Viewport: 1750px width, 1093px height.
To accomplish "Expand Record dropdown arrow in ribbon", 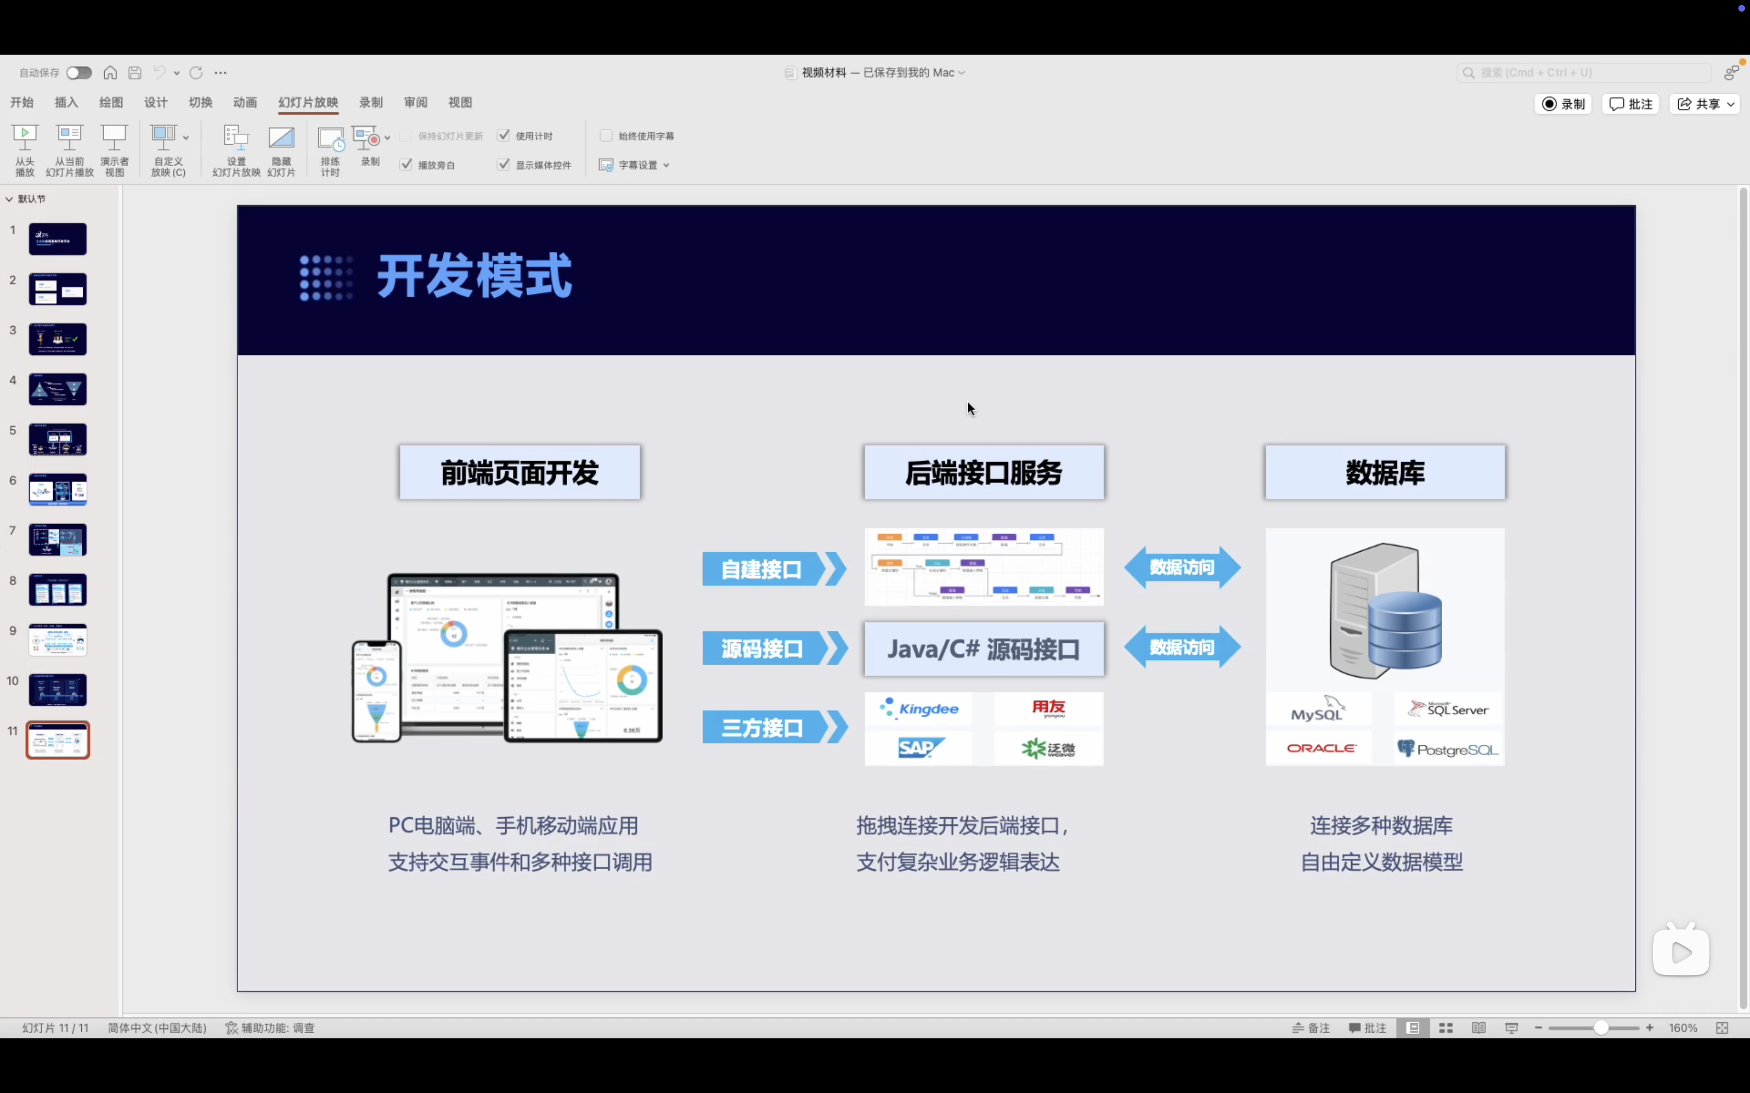I will pos(387,137).
